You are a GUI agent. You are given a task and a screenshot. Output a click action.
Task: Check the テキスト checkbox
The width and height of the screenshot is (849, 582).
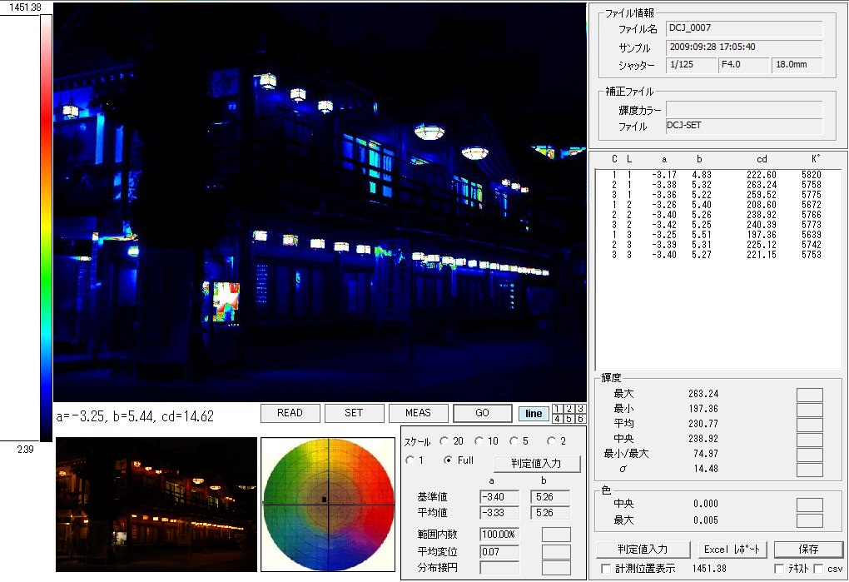click(x=779, y=569)
